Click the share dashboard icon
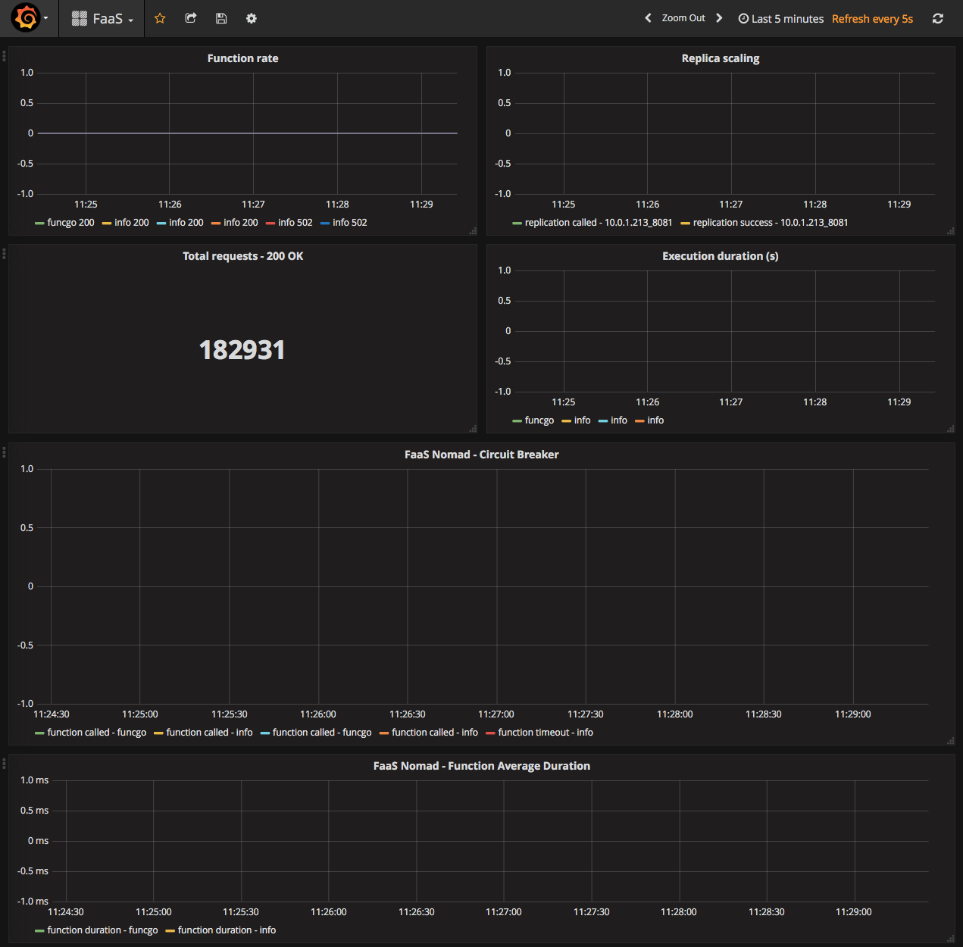The height and width of the screenshot is (947, 963). point(191,18)
